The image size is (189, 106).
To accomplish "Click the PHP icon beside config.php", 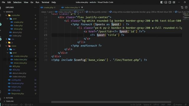I will coord(9,80).
